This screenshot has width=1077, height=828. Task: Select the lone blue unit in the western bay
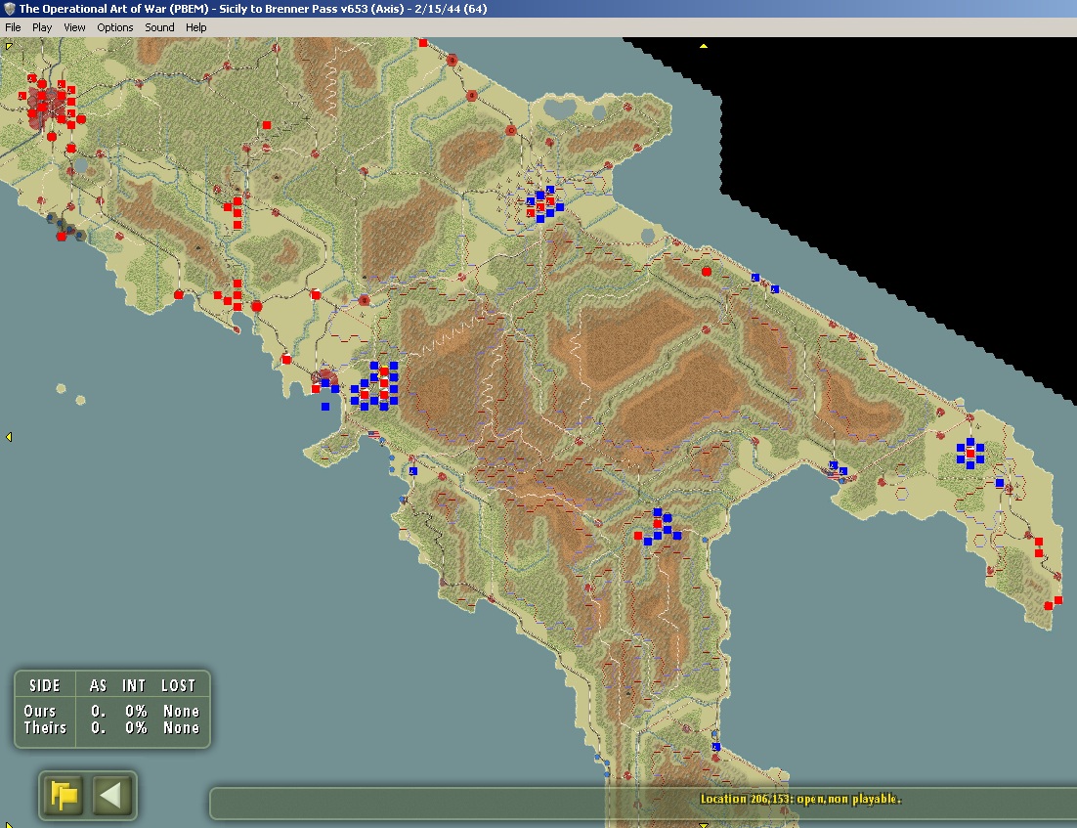(x=325, y=407)
